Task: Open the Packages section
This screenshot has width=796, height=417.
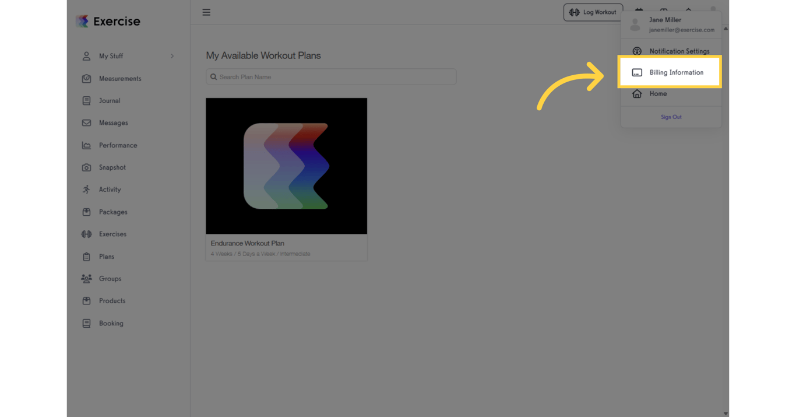Action: pyautogui.click(x=86, y=212)
